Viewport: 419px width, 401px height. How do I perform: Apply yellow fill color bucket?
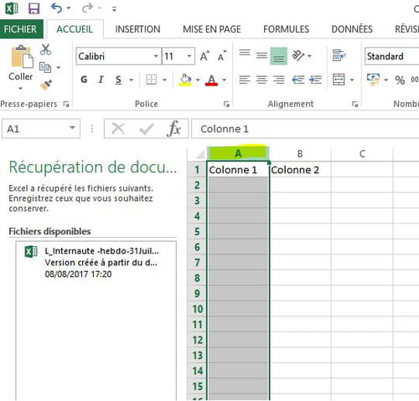click(185, 80)
